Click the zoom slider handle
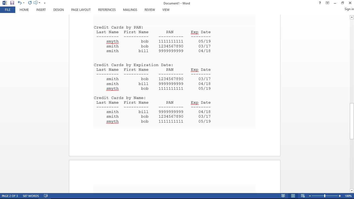 tap(325, 196)
